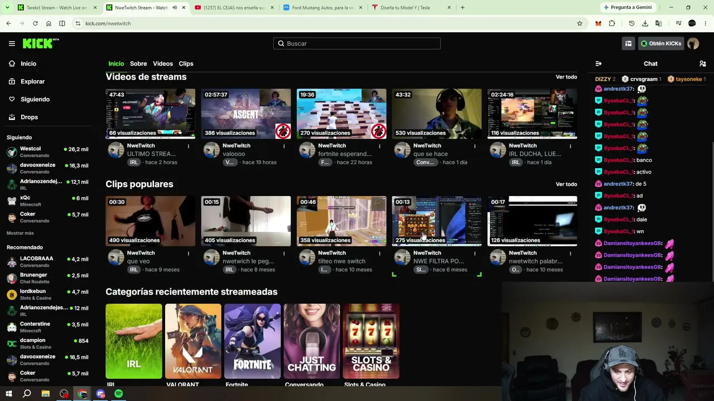Open Spotify from the taskbar
Screen dimensions: 714x401
pos(119,394)
